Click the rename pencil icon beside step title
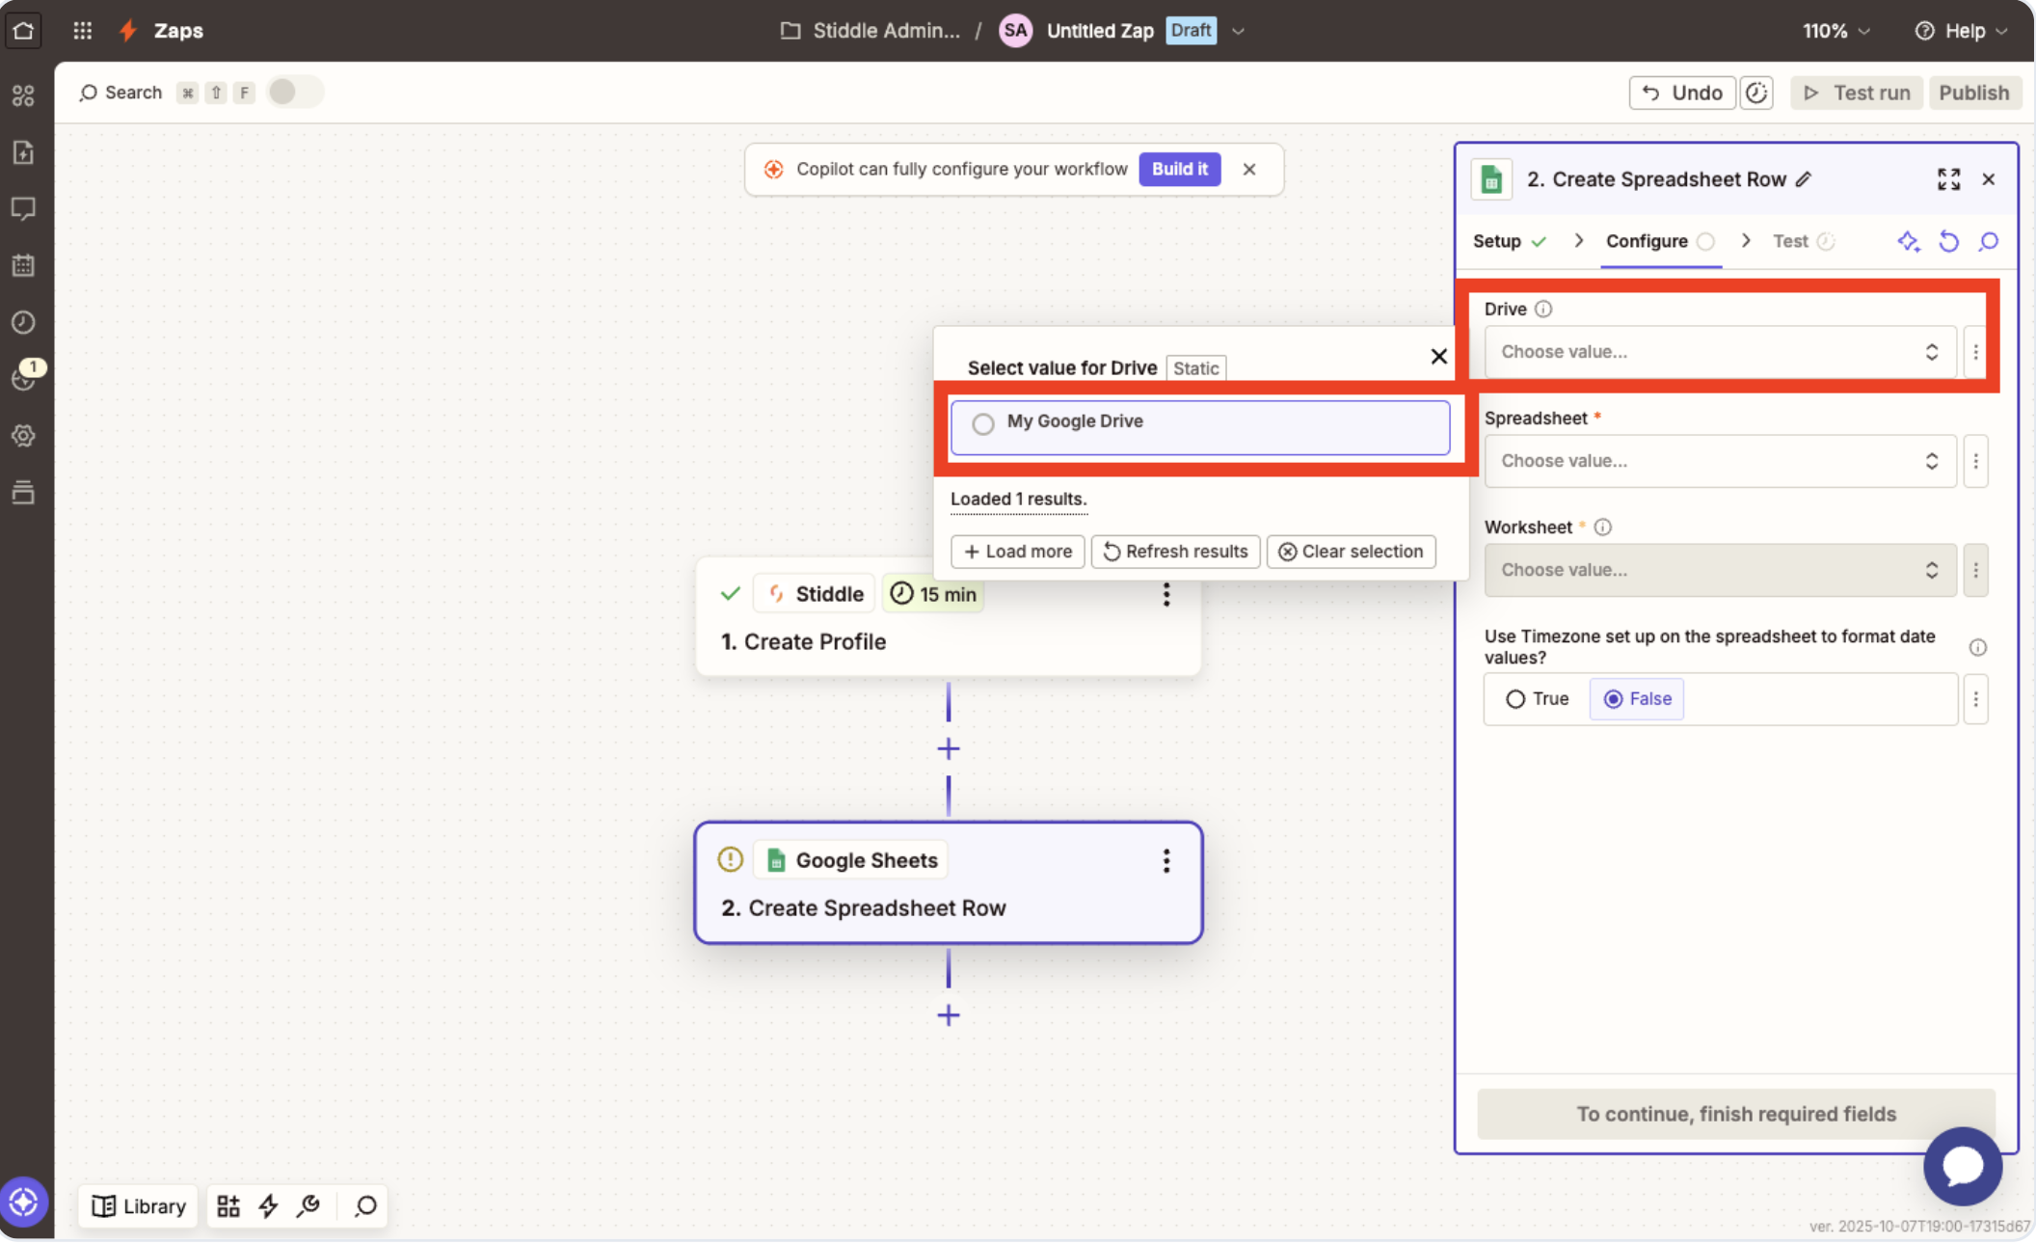Screen dimensions: 2036x1244 coord(1804,179)
